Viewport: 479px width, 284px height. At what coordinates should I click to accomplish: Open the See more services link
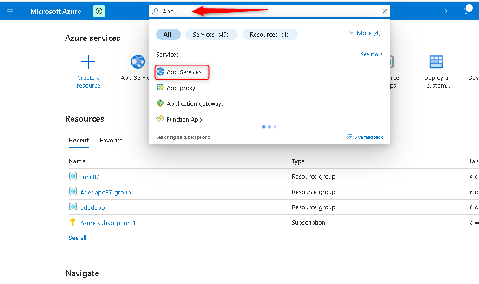372,54
